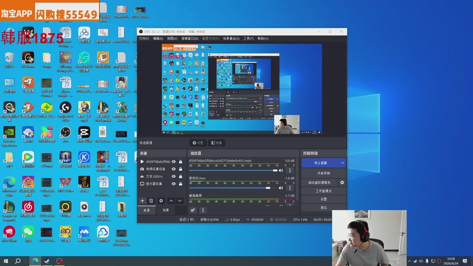Launch GeForce Experience from the desktop
This screenshot has width=473, height=266.
9,137
